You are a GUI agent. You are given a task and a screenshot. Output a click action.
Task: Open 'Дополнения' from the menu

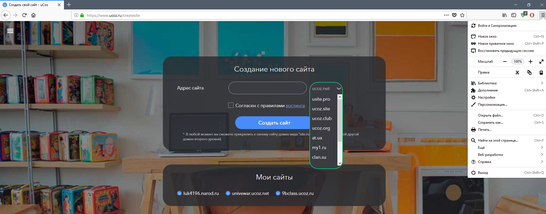507,90
